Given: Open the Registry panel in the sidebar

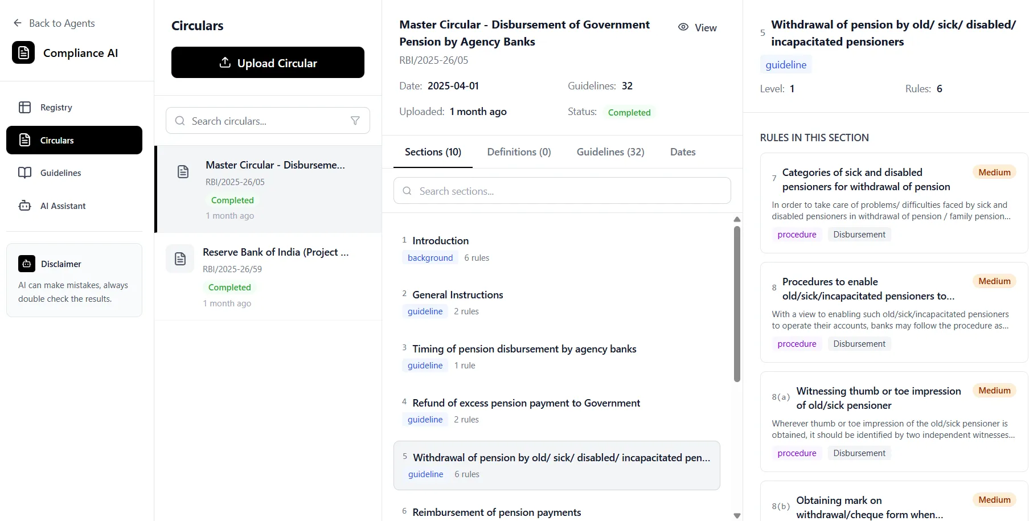Looking at the screenshot, I should [x=56, y=107].
